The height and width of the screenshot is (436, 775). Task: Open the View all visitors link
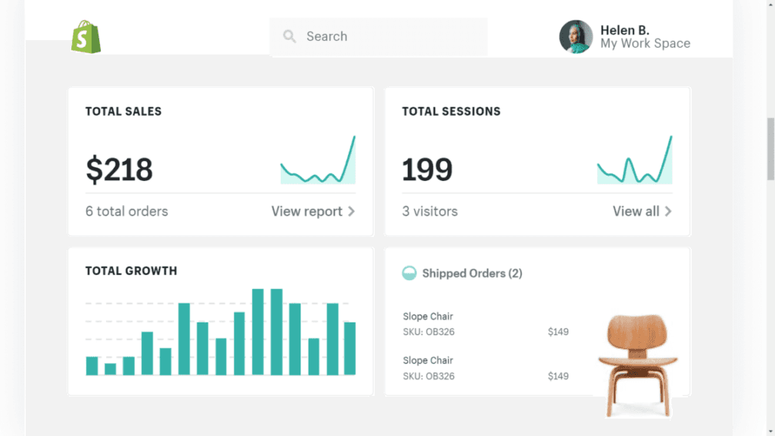click(636, 211)
